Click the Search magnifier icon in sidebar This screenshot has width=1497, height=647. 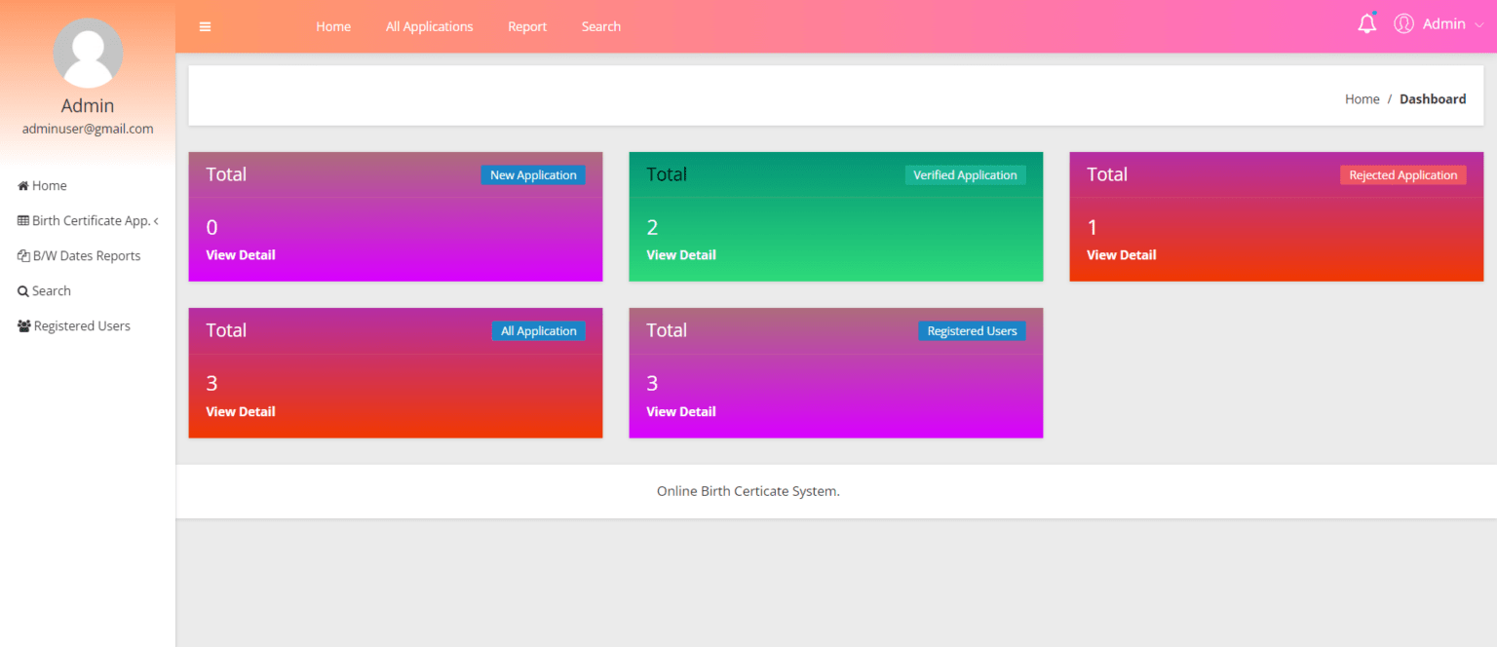coord(24,290)
